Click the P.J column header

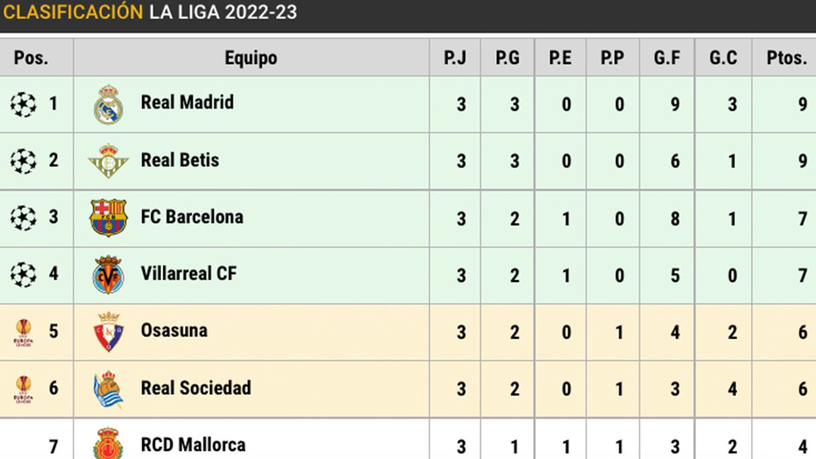[x=455, y=58]
